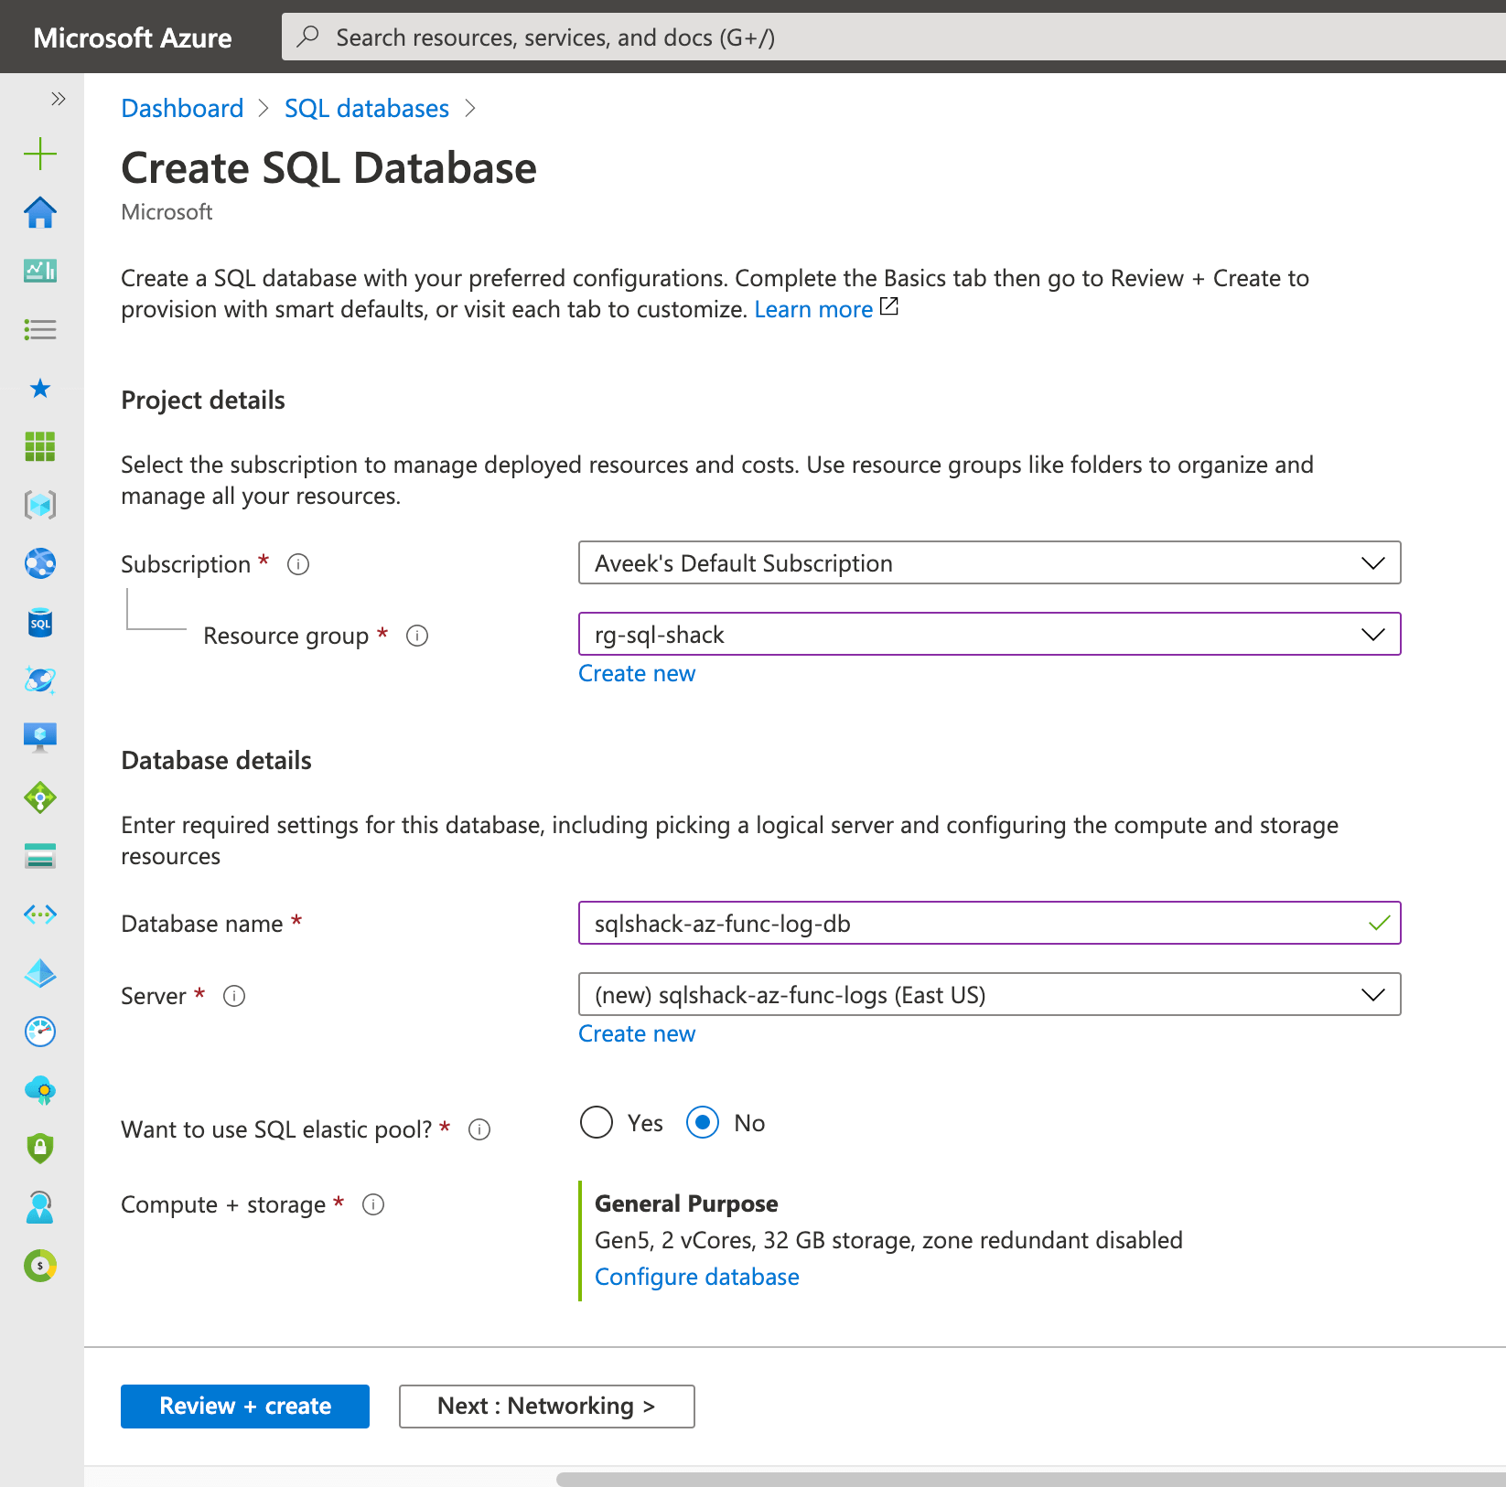Click the Review + create button

pyautogui.click(x=243, y=1406)
